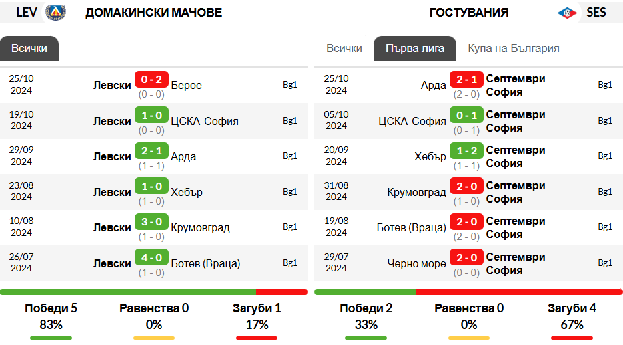Image resolution: width=623 pixels, height=345 pixels.
Task: Click the Загуби 4 67% statistic
Action: [x=572, y=316]
